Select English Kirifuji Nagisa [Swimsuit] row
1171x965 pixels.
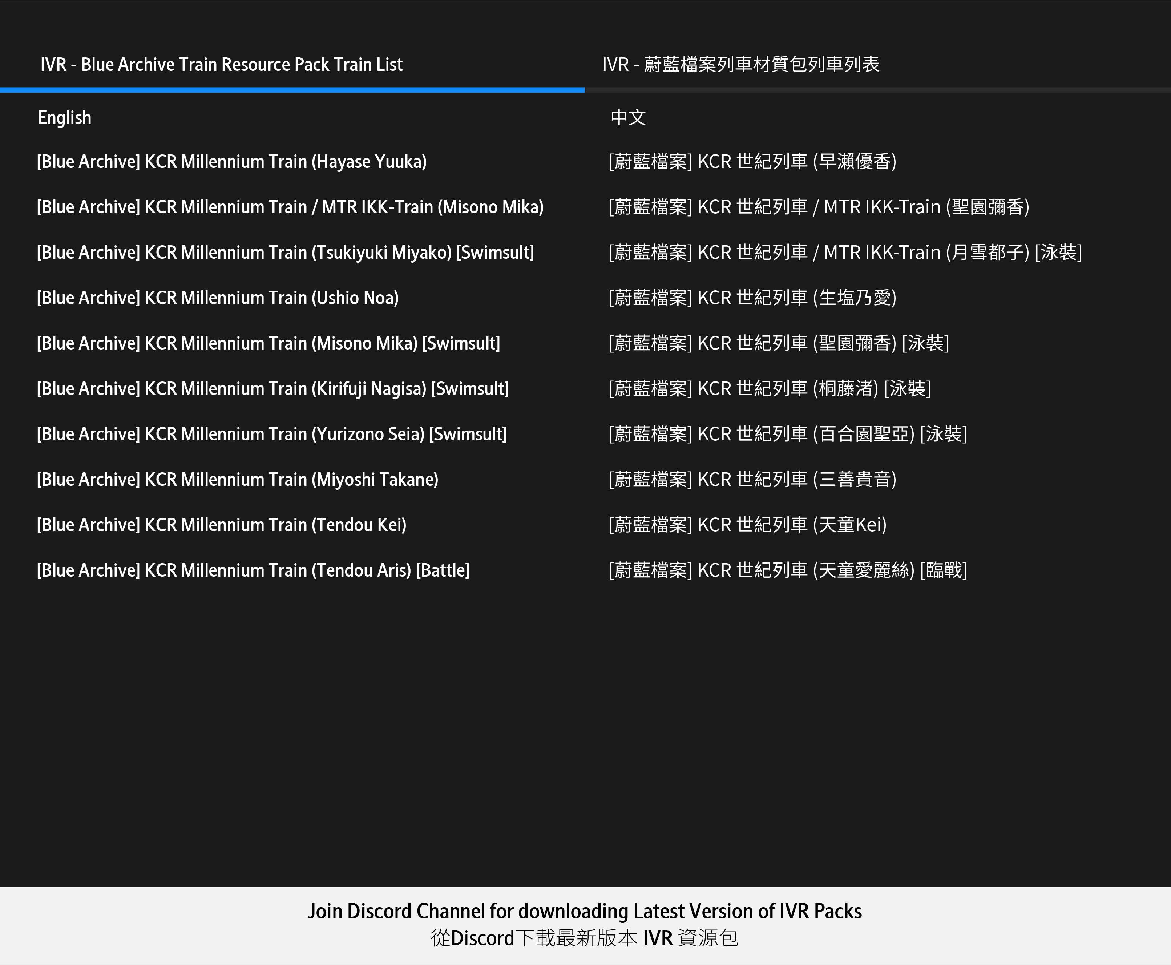click(x=273, y=389)
